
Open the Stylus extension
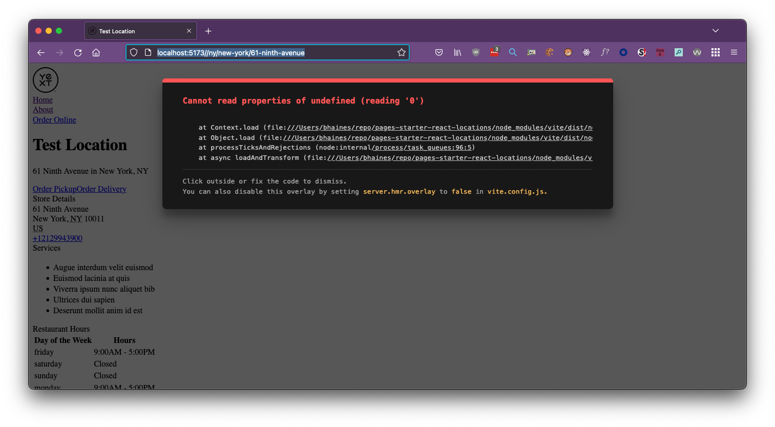coord(642,52)
